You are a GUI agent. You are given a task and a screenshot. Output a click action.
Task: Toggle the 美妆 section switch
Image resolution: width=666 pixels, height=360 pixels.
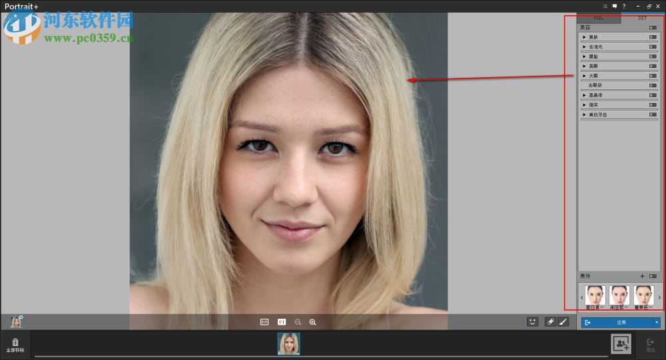[653, 276]
